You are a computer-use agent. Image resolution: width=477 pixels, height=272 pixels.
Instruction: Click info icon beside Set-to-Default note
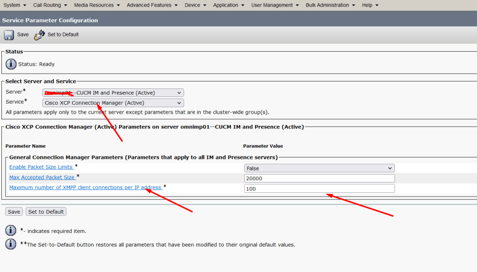(11, 244)
